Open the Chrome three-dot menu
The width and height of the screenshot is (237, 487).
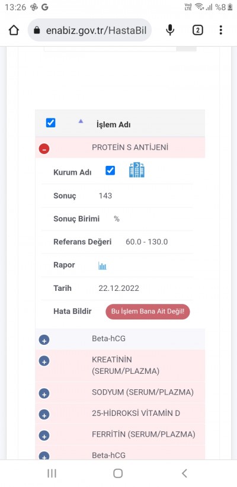tap(220, 30)
